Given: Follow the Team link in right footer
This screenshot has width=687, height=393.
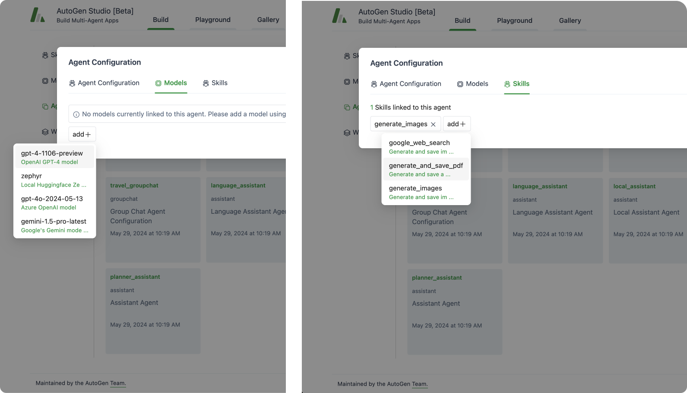Looking at the screenshot, I should point(419,384).
